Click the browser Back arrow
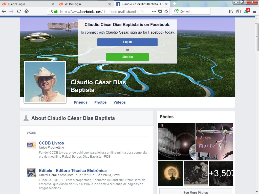Image resolution: width=259 pixels, height=194 pixels. tap(4, 11)
